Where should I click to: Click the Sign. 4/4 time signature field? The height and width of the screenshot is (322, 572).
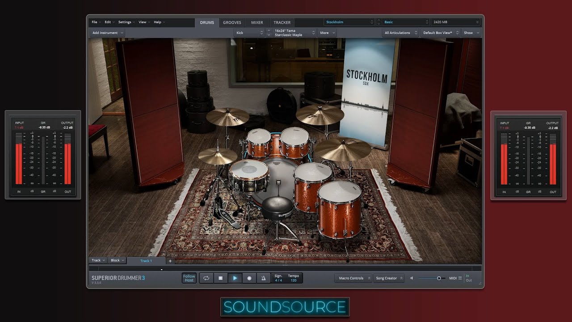[278, 278]
